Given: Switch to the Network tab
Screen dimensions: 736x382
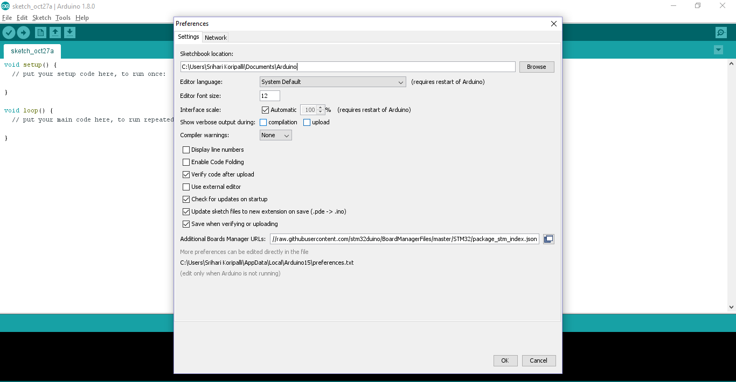Looking at the screenshot, I should [x=216, y=37].
